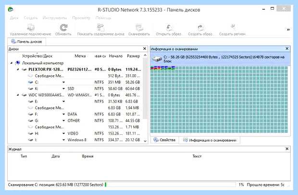Open the Диск menu
The height and width of the screenshot is (195, 298).
(x=14, y=18)
